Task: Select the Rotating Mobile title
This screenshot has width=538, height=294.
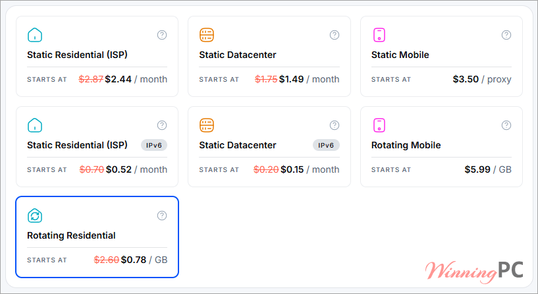Action: [x=406, y=145]
